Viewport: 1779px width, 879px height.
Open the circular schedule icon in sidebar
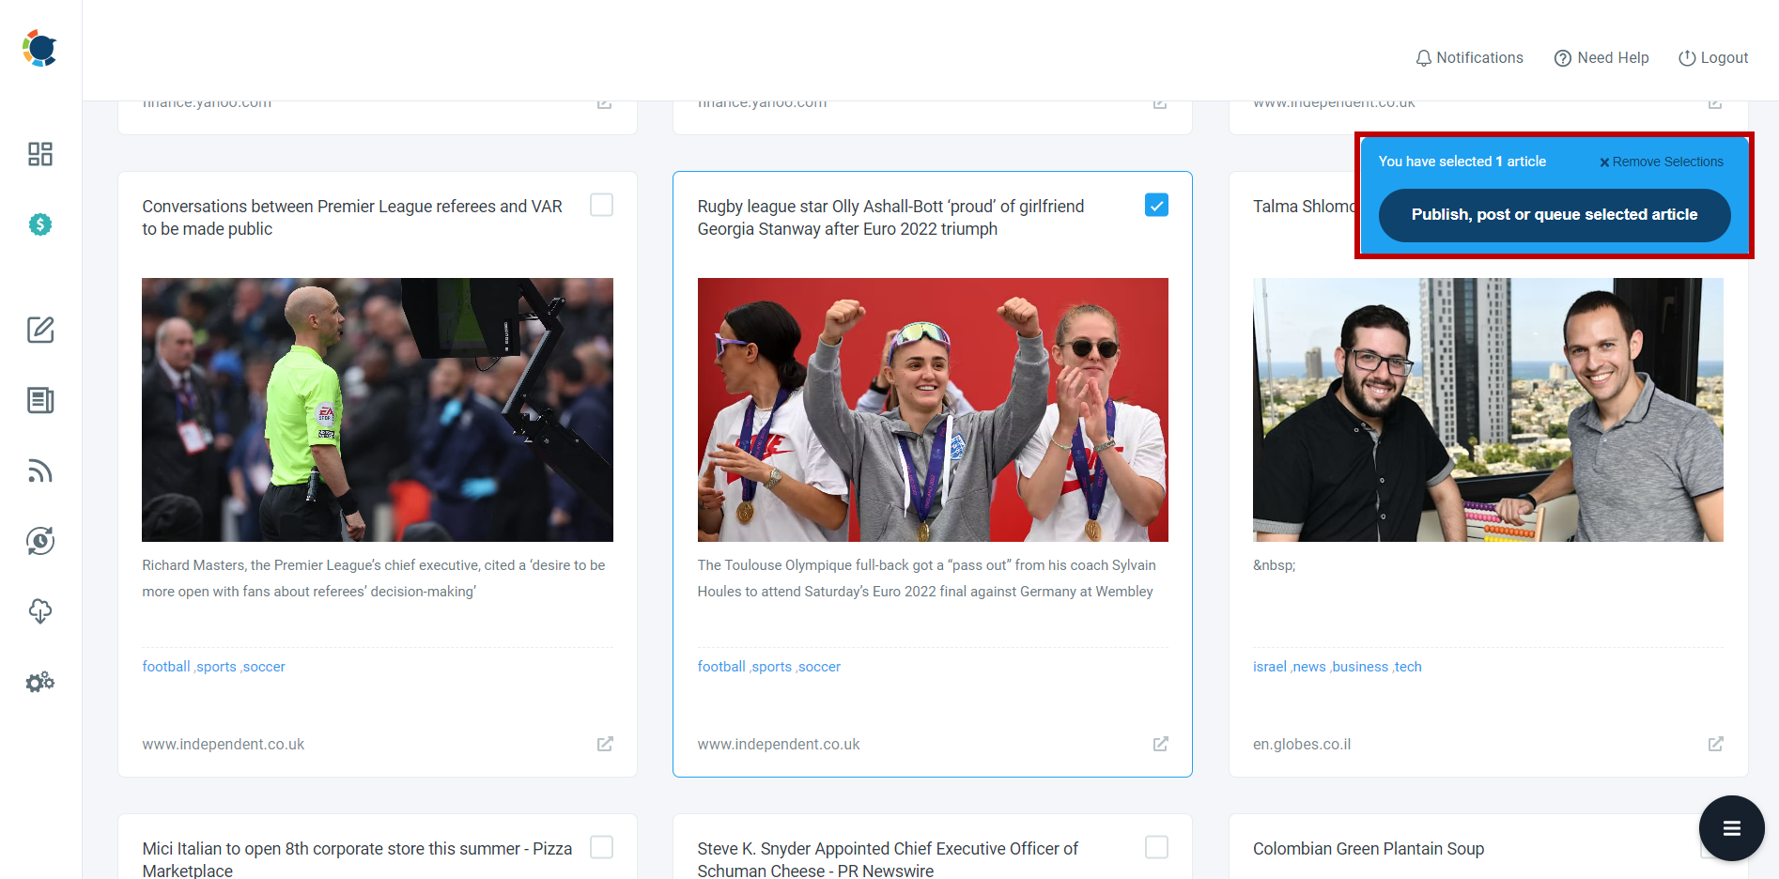(40, 541)
